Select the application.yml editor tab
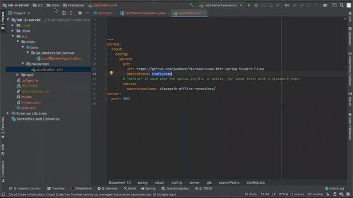 (189, 13)
